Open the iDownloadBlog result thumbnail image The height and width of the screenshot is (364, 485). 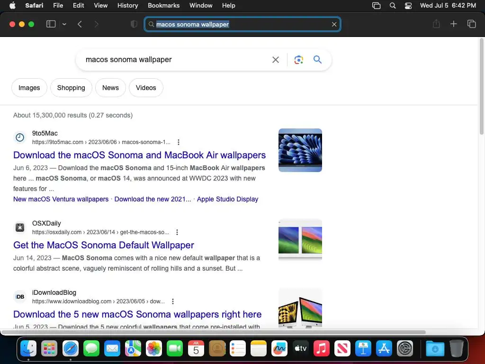coord(300,308)
